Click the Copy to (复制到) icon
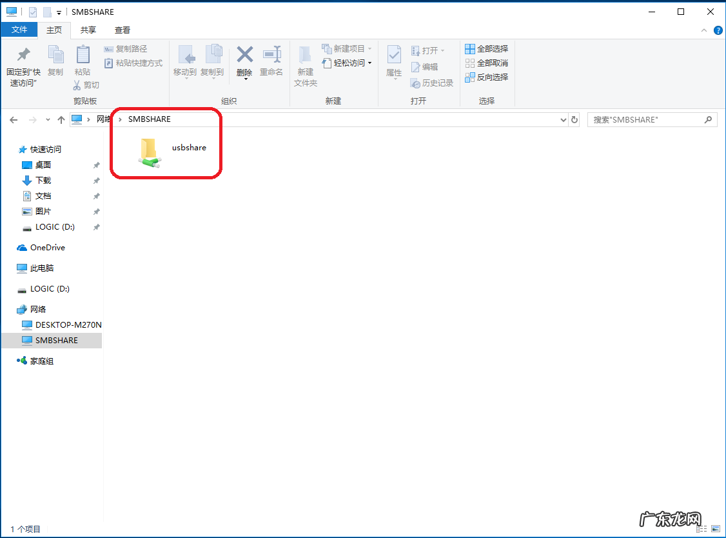This screenshot has height=538, width=726. point(213,54)
